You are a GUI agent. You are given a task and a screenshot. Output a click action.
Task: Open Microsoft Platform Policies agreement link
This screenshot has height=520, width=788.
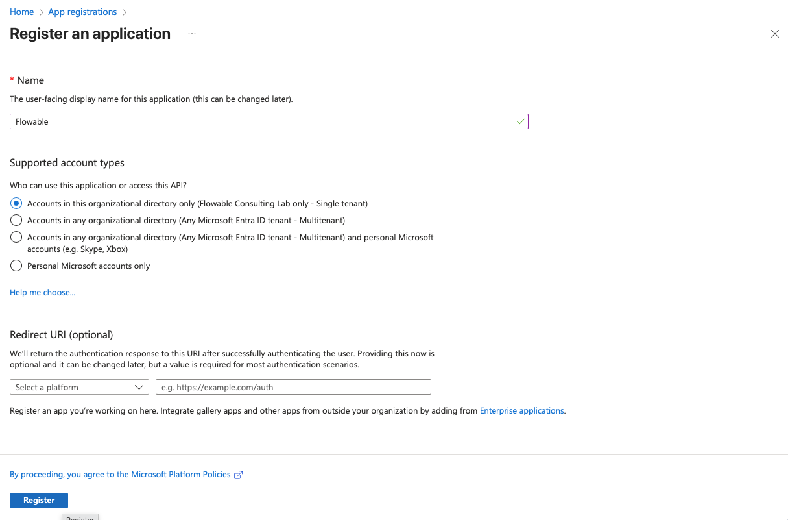(x=120, y=475)
